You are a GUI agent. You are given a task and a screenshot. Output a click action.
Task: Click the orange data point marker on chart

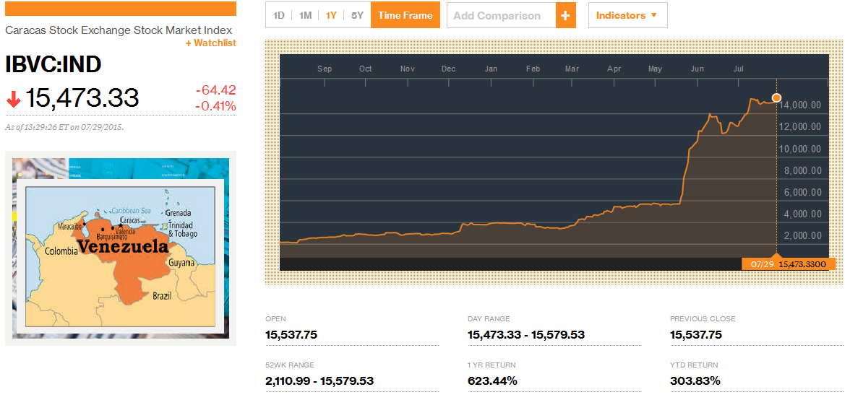(776, 97)
